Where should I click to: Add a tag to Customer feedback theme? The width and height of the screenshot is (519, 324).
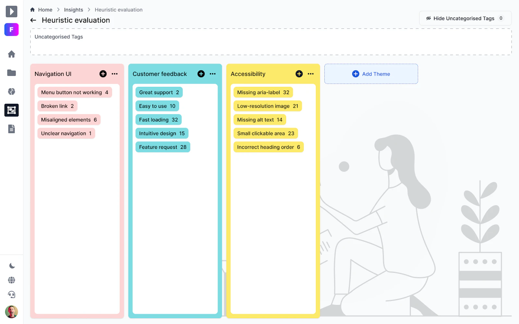pos(201,74)
